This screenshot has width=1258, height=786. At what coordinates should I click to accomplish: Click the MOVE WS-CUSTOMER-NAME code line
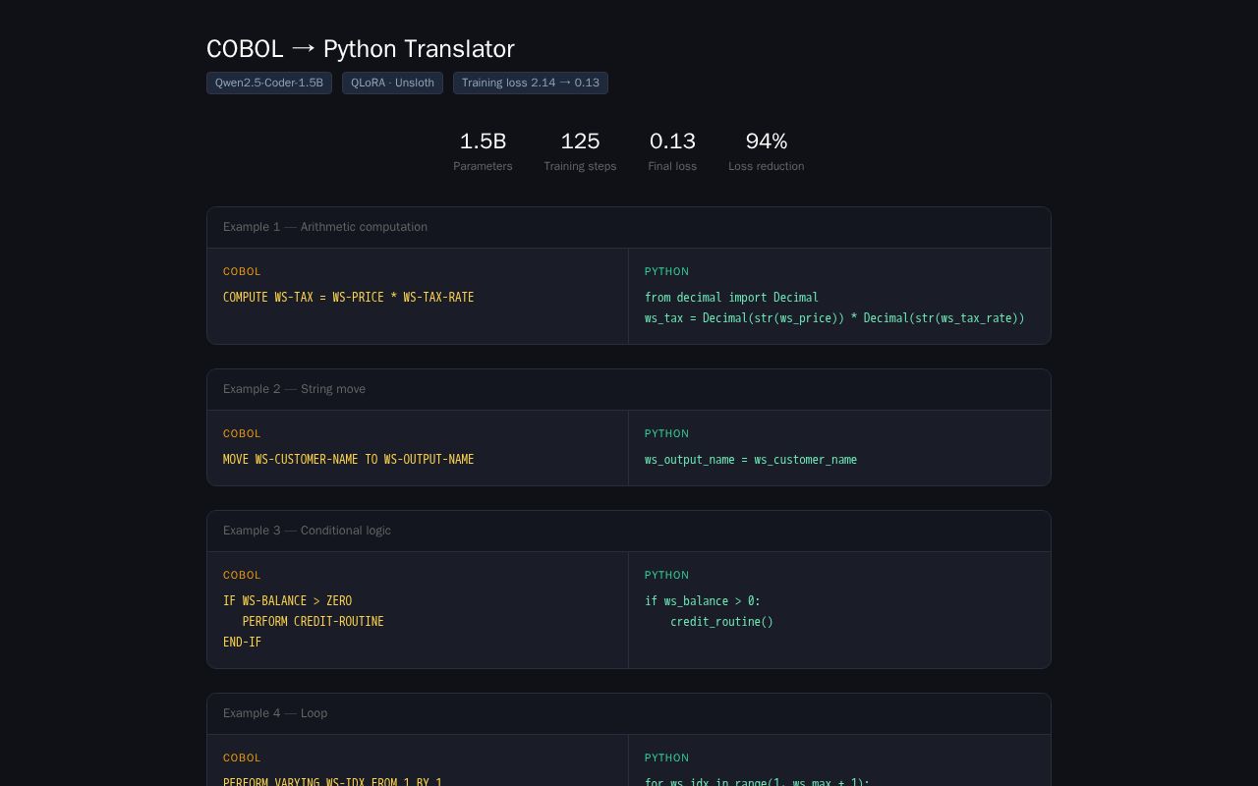349,459
